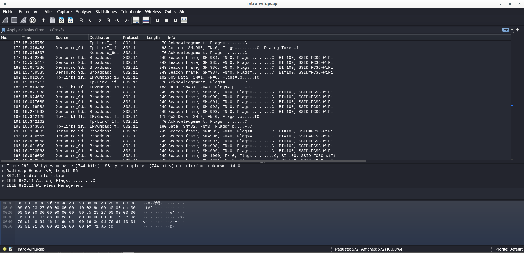Add a display filter button (plus)
The image size is (524, 253).
(517, 30)
